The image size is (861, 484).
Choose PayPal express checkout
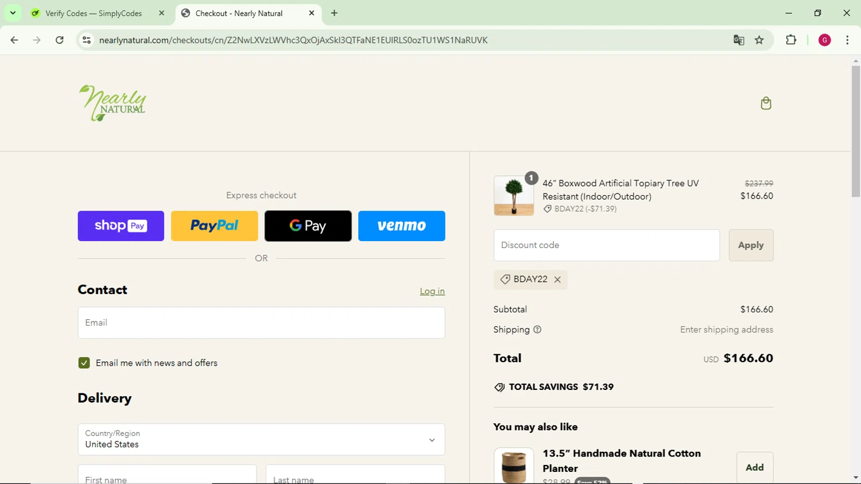click(215, 226)
